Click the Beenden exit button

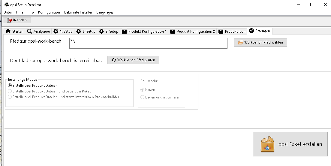tap(17, 20)
